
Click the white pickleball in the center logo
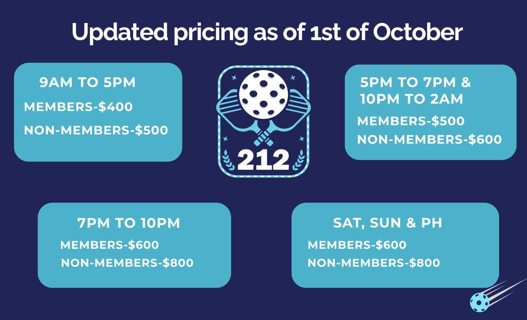[263, 93]
